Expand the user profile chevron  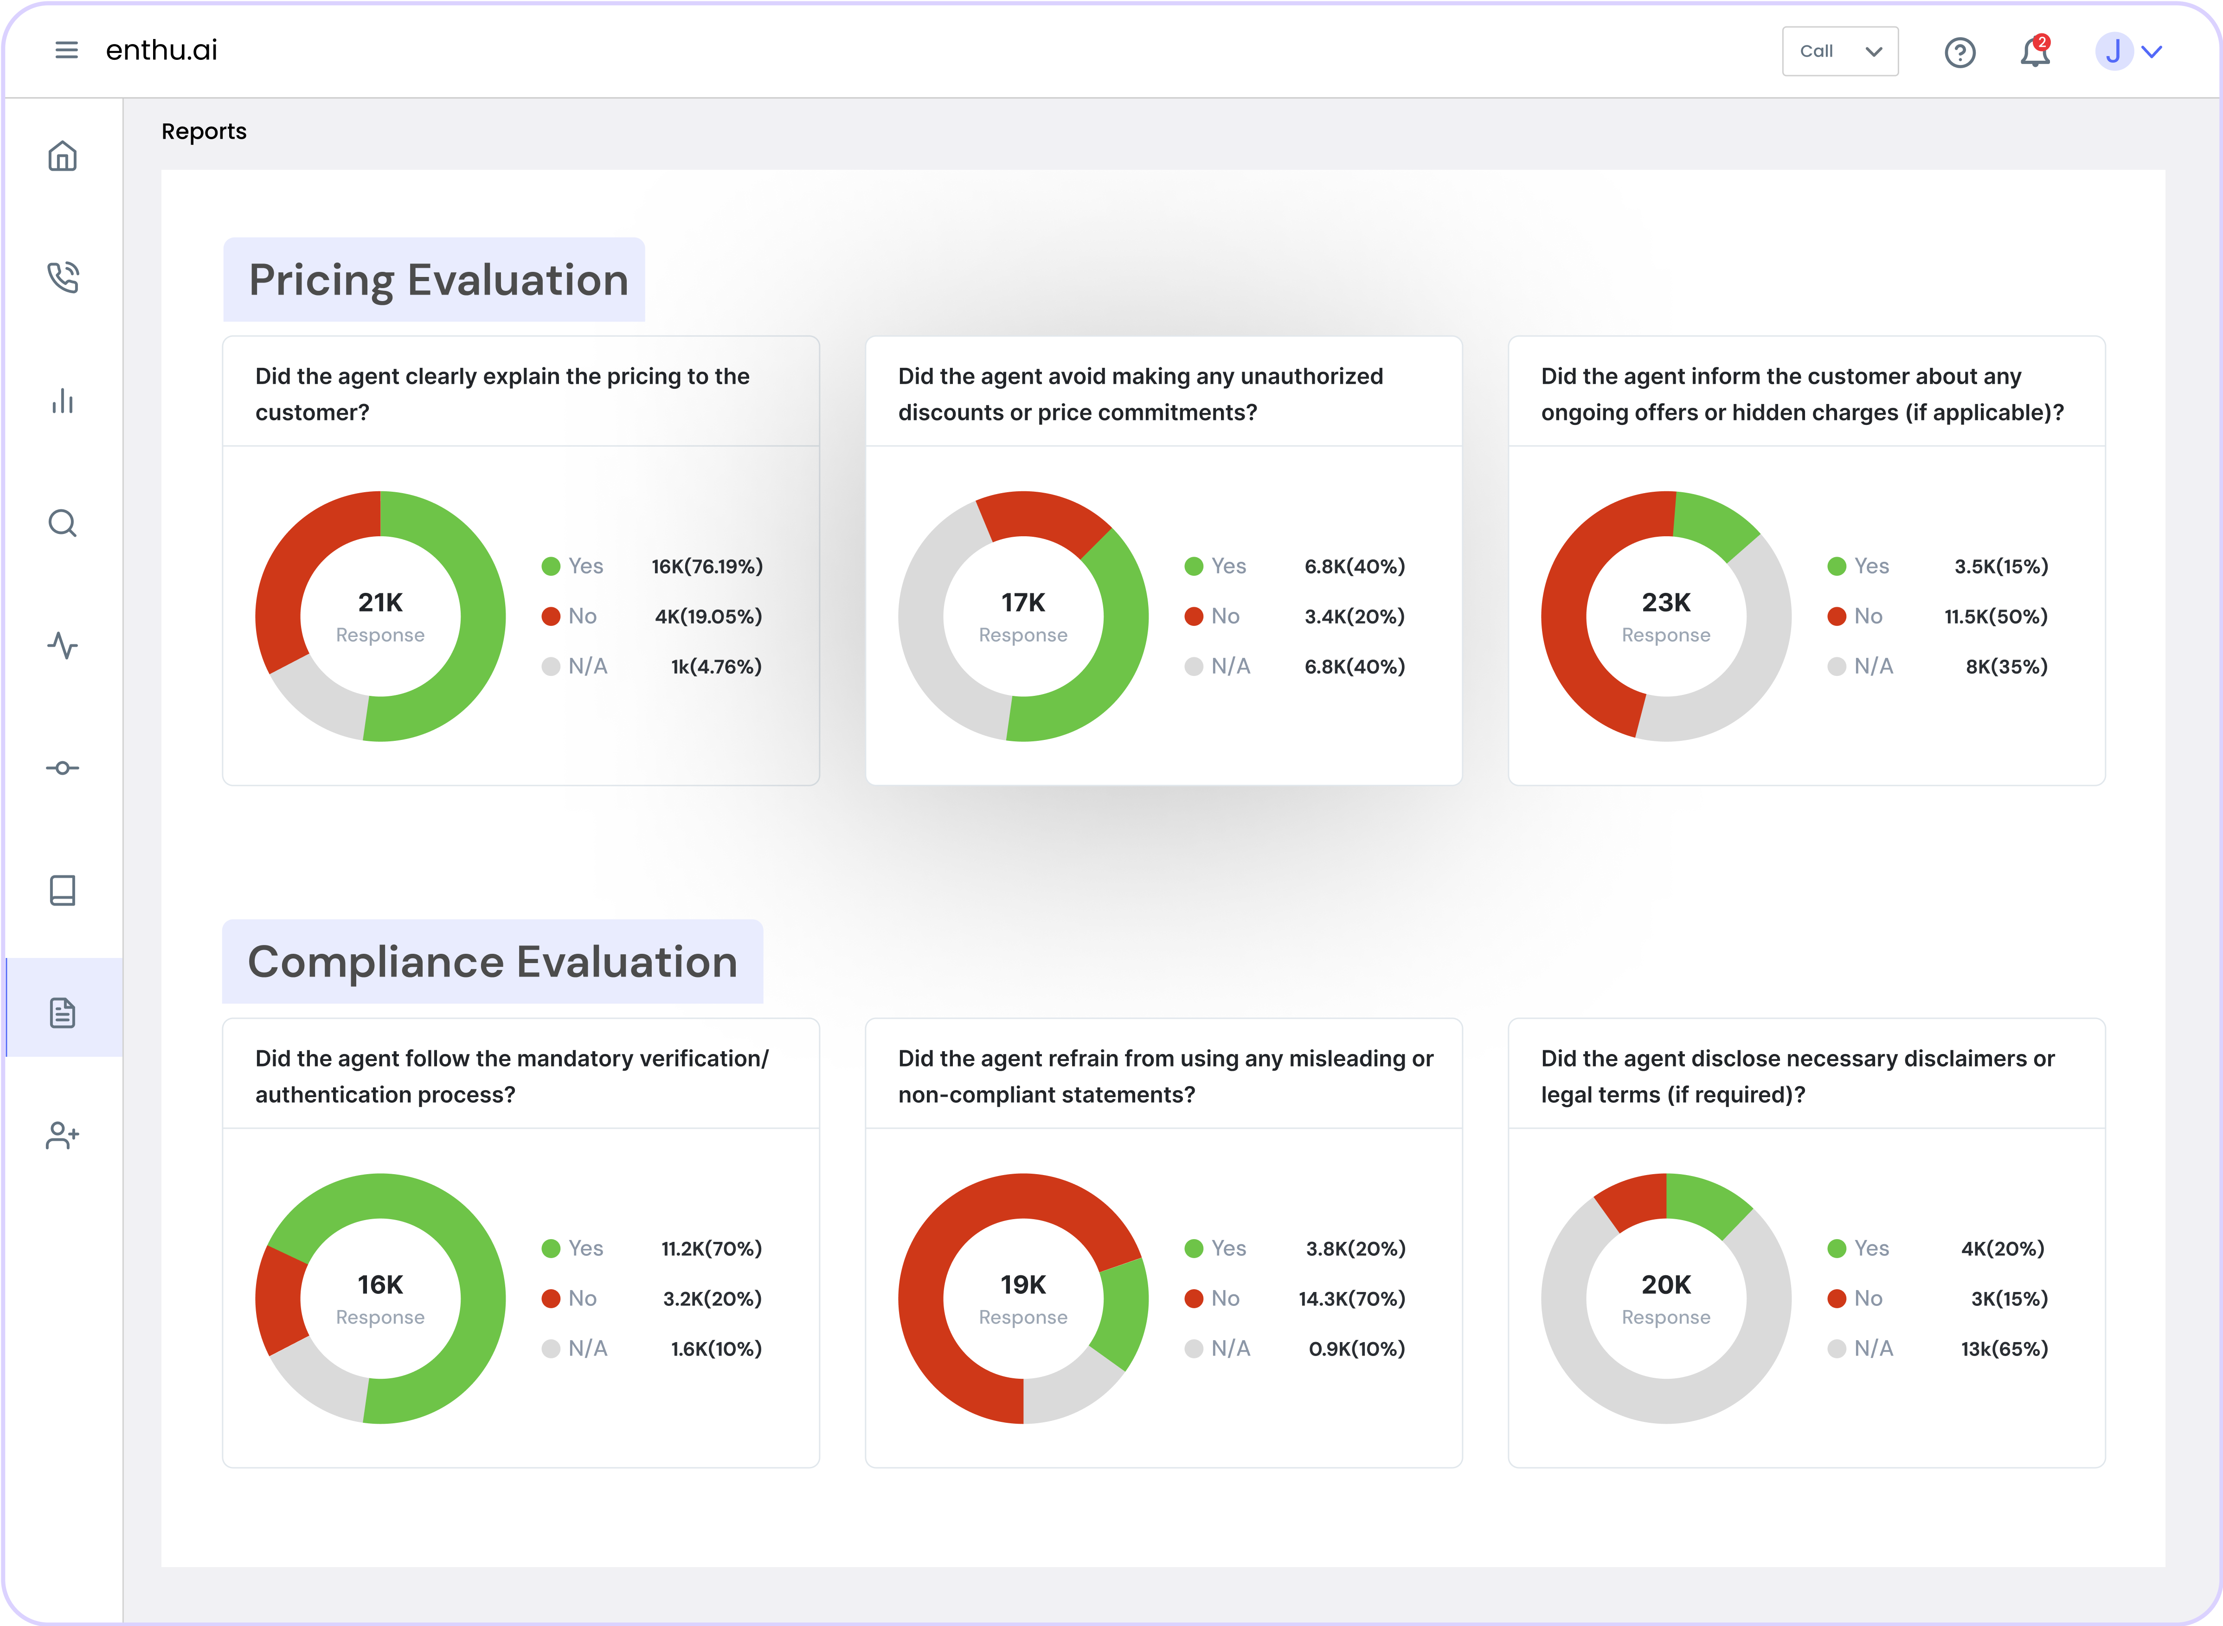coord(2152,52)
